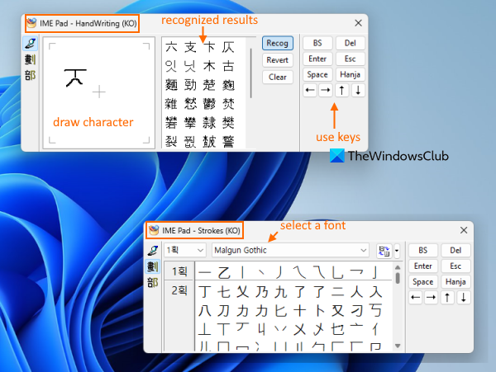496x372 pixels.
Task: Click BS key in HandWriting window
Action: [x=317, y=43]
